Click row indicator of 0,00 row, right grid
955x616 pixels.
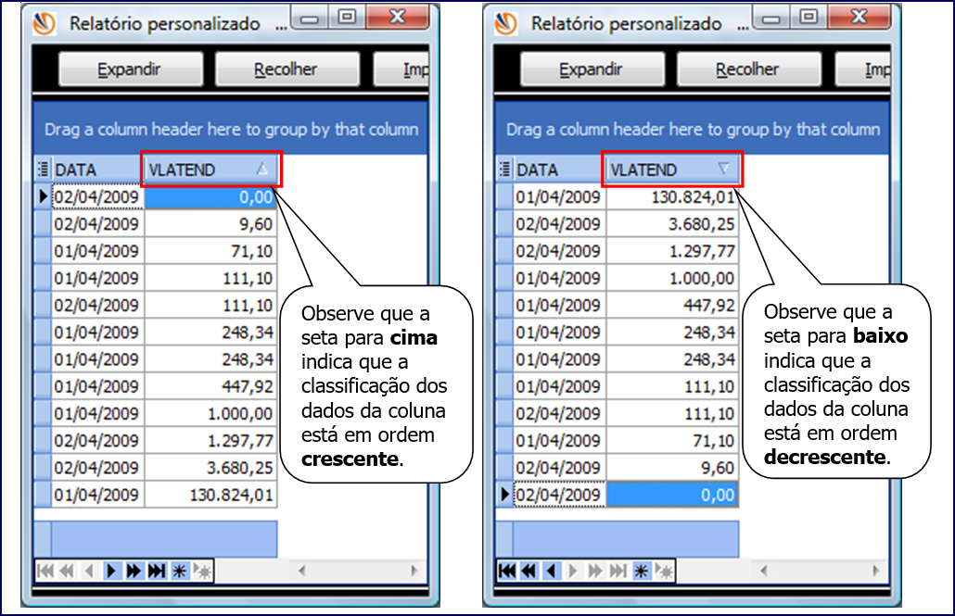coord(504,495)
